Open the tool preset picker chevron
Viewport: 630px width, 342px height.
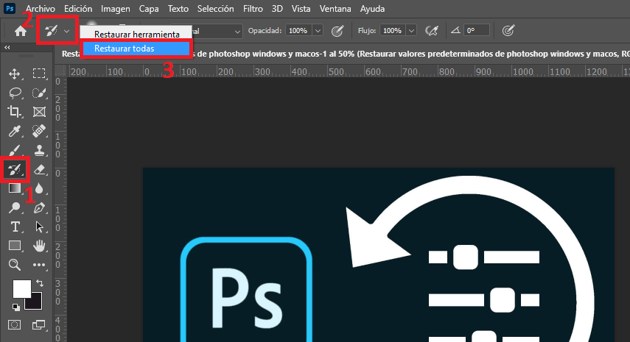(67, 31)
